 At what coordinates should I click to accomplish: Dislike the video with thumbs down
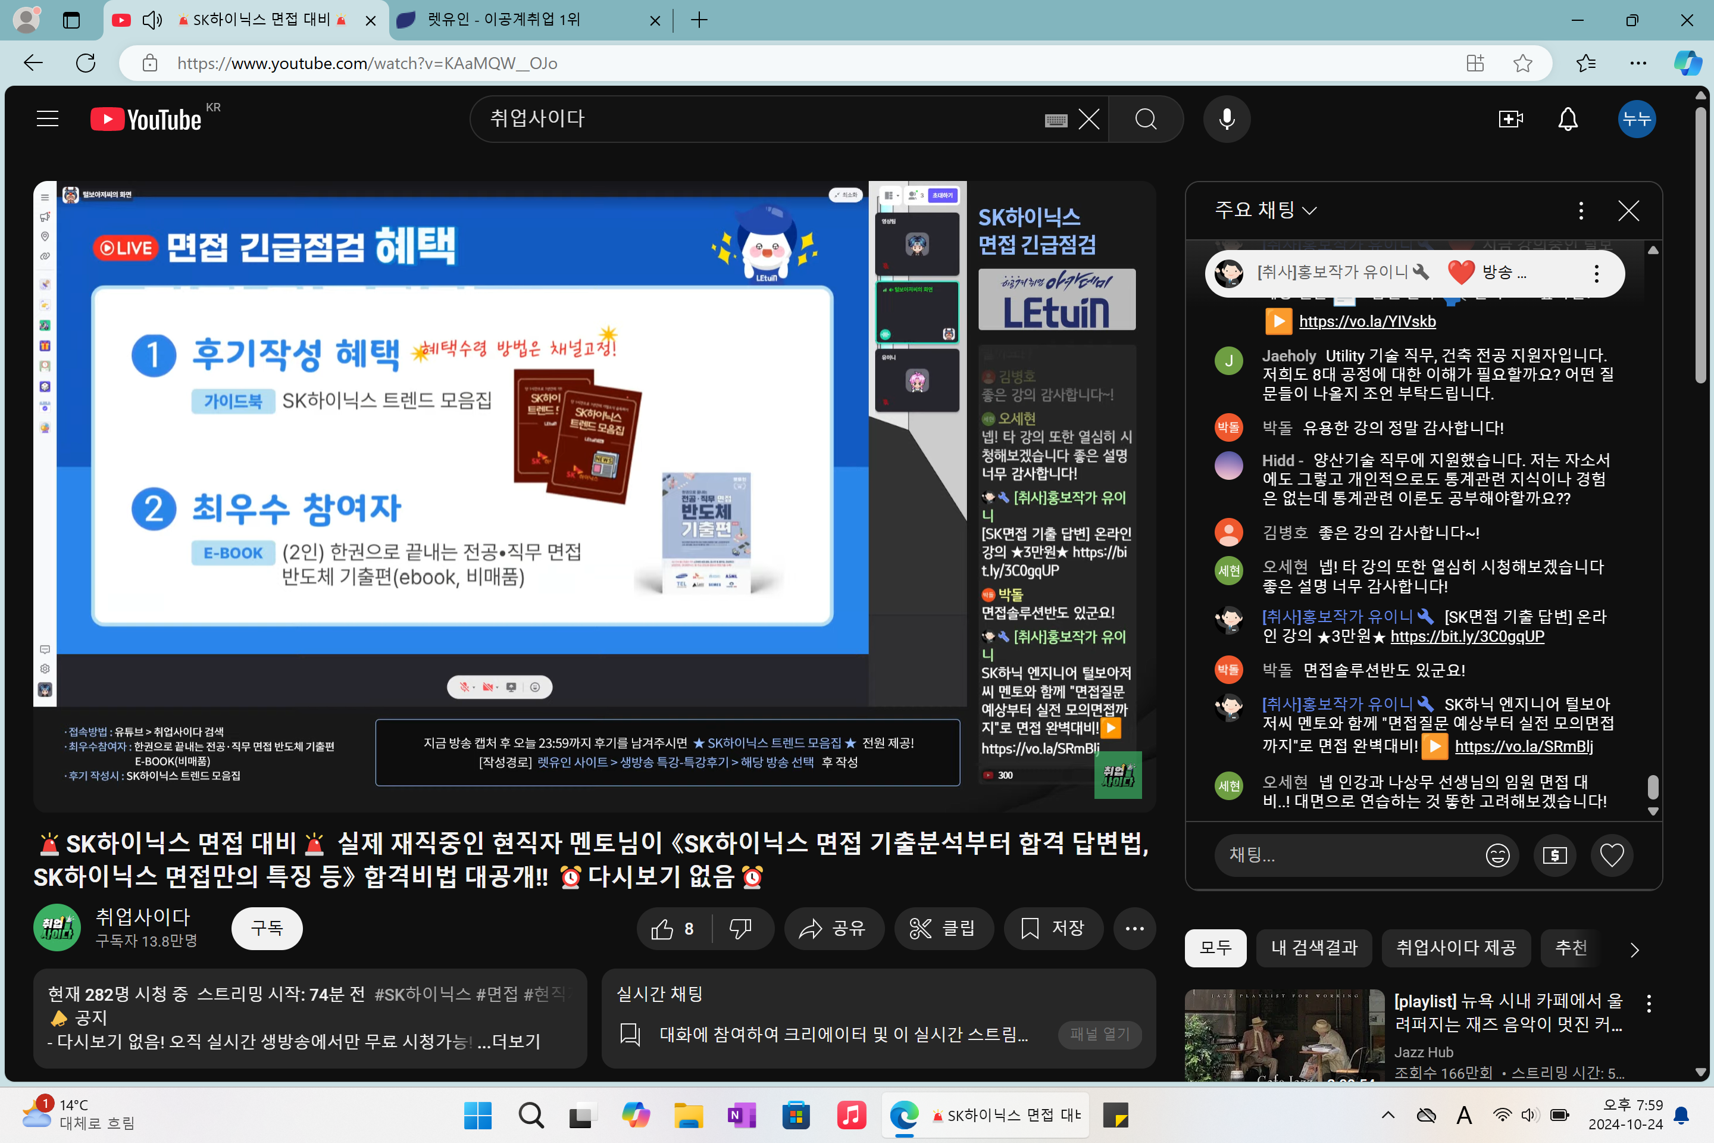[741, 929]
